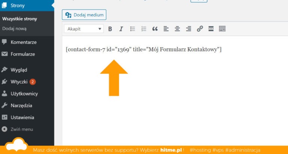Screen dimensions: 288x154
Task: Open the Użytkownicy menu
Action: pyautogui.click(x=27, y=94)
